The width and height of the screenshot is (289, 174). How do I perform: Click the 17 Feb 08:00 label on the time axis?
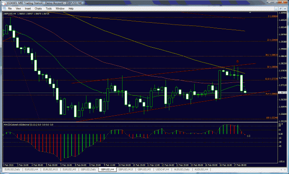coord(240,165)
